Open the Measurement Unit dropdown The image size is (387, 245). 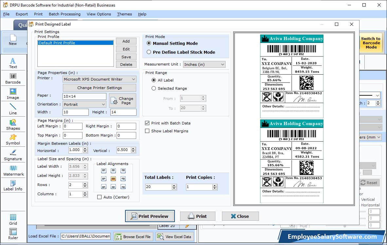coord(204,65)
